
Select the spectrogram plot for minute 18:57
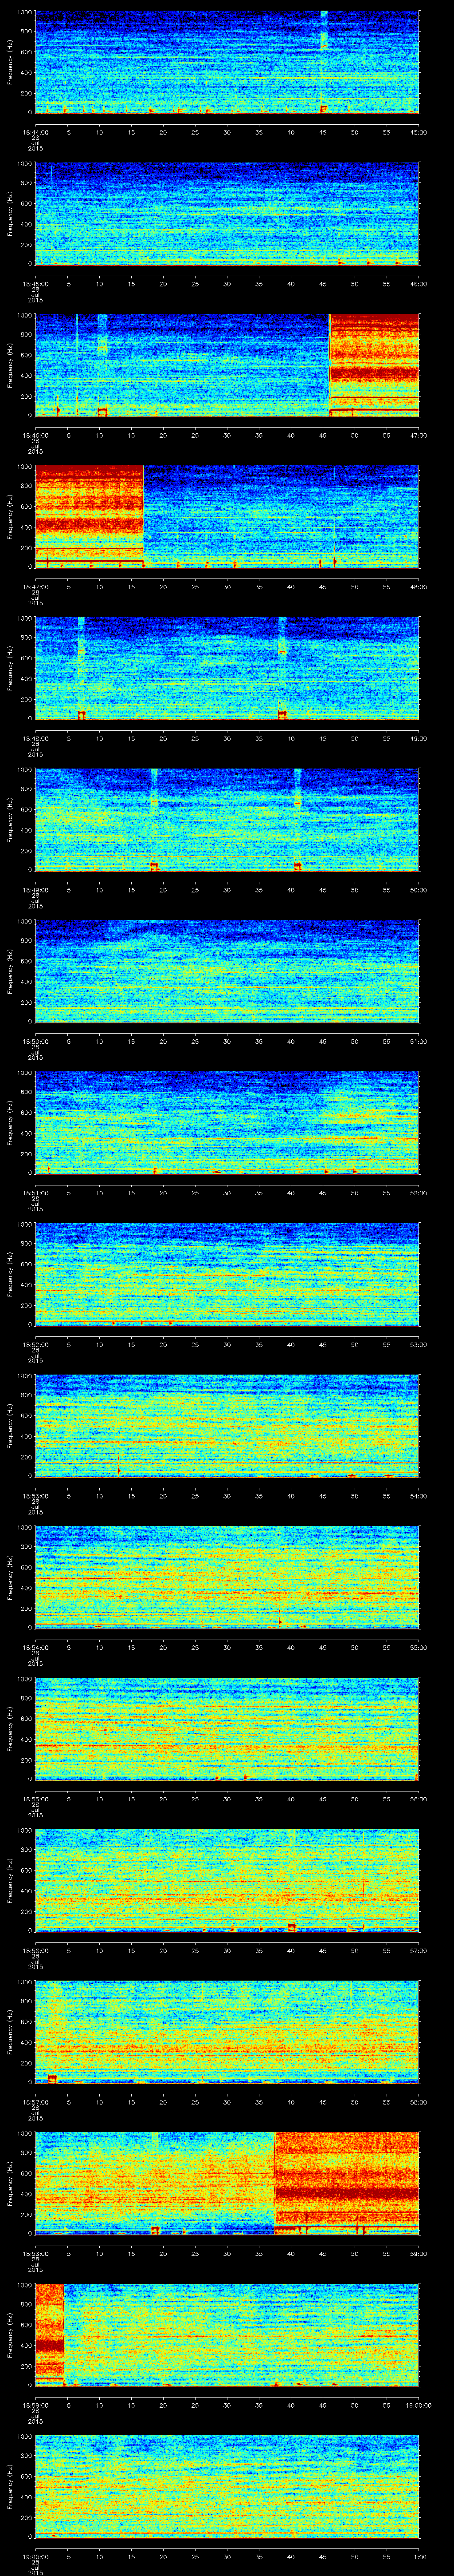point(227,2032)
